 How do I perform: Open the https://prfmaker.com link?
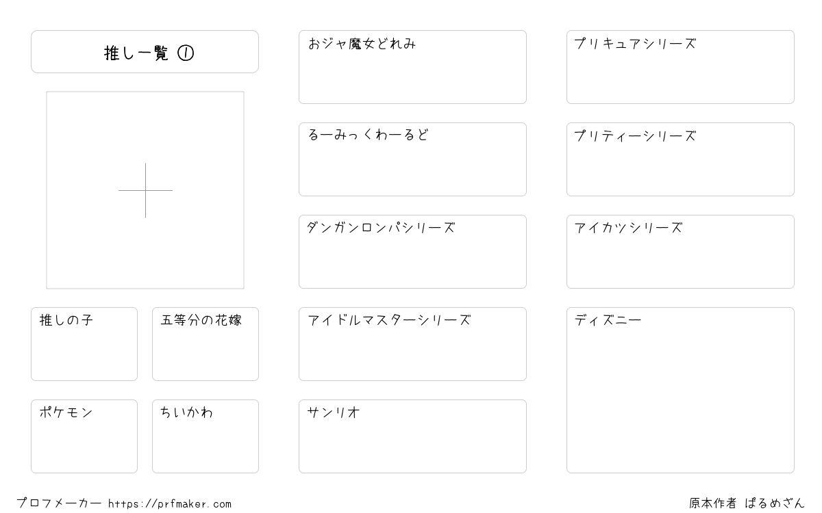point(170,504)
